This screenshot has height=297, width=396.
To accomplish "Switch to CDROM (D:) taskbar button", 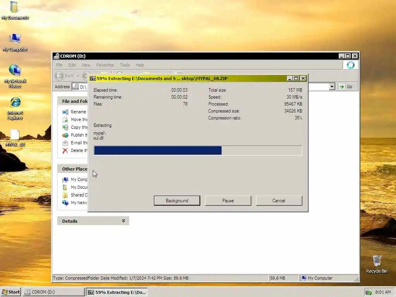I will 53,292.
